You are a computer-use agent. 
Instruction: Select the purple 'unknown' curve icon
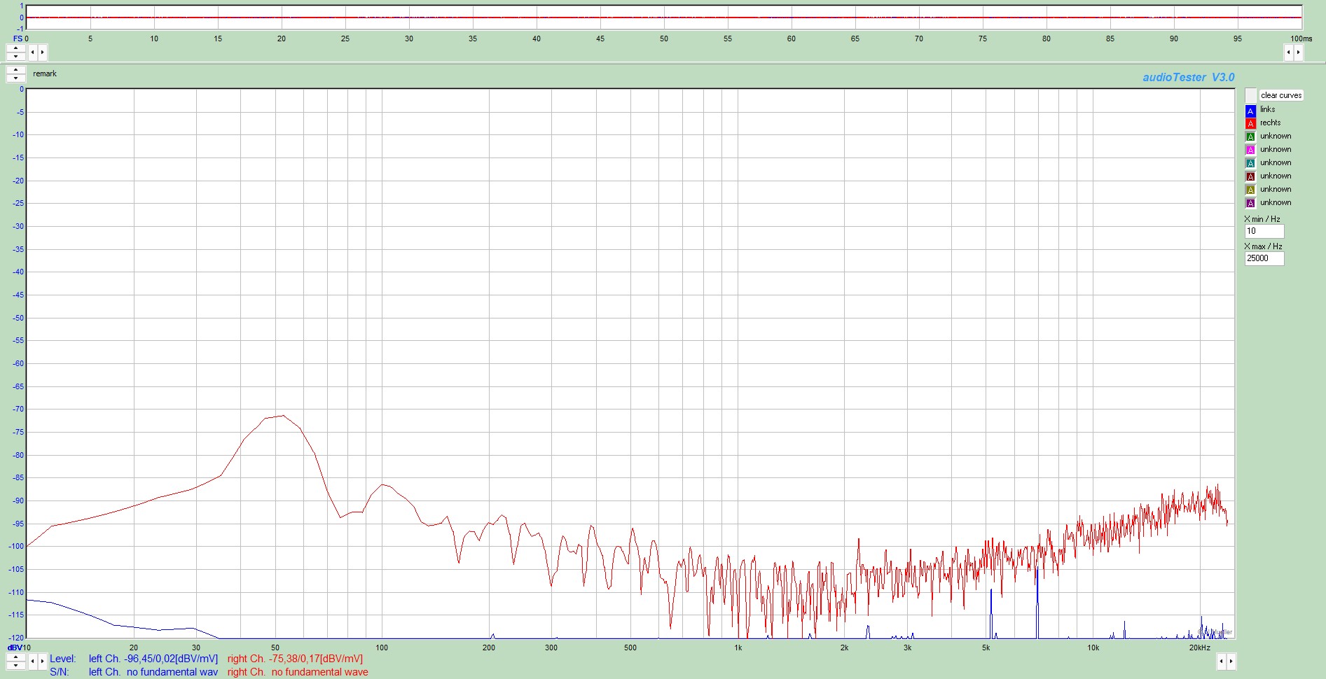[x=1250, y=204]
